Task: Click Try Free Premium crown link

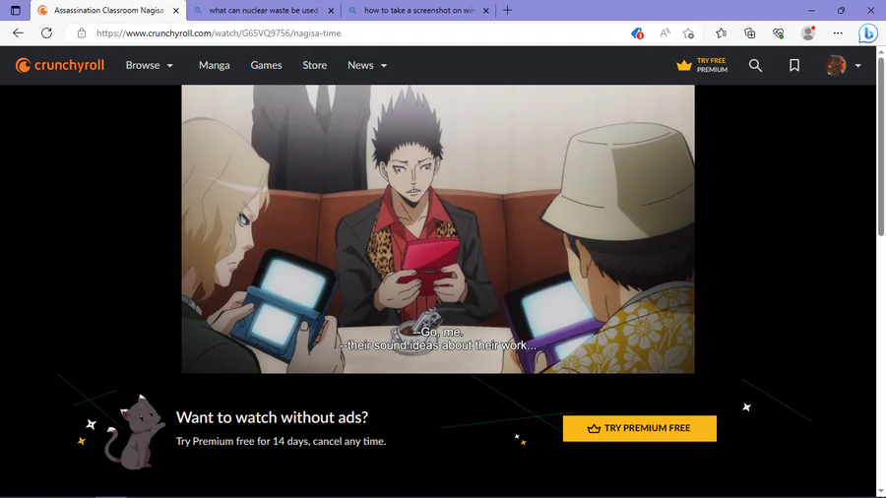Action: tap(702, 66)
